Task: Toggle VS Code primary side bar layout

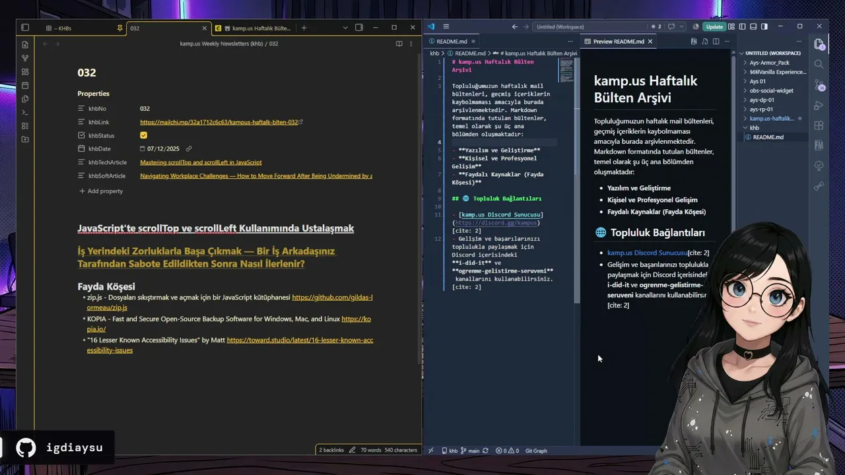Action: [x=742, y=27]
